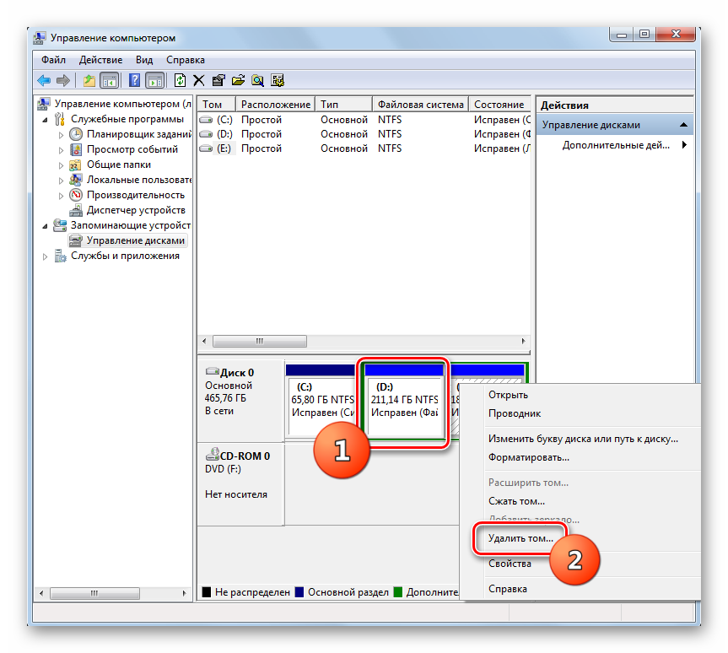Expand the Службы и приложения node

click(x=45, y=256)
